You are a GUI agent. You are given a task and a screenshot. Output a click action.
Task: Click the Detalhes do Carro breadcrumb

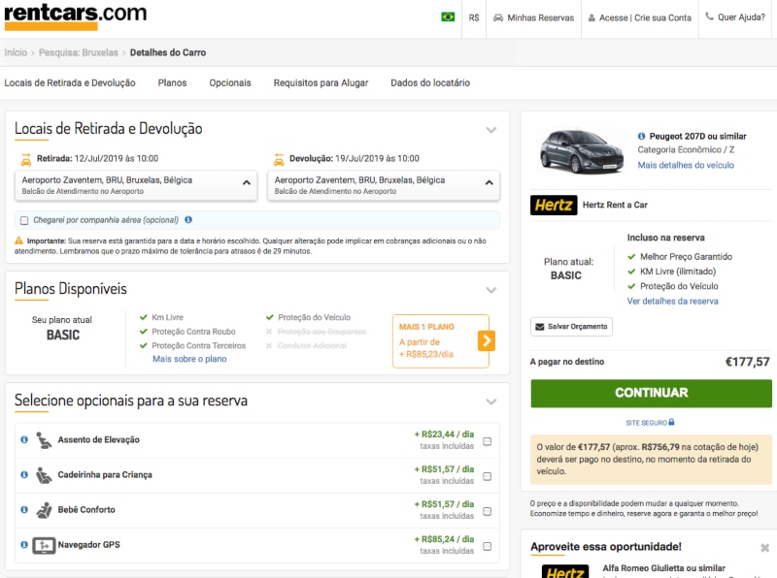(x=168, y=52)
